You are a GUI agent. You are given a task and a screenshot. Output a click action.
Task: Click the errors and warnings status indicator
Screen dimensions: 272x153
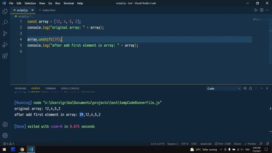(x=8, y=144)
